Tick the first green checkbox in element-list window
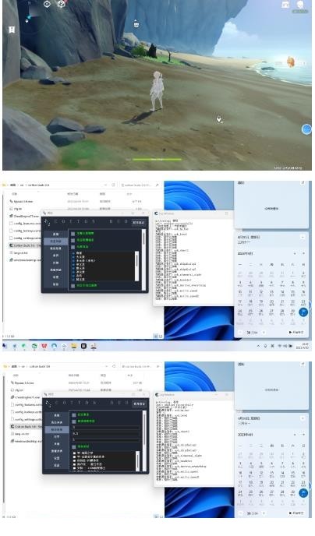The image size is (315, 536). tap(73, 234)
